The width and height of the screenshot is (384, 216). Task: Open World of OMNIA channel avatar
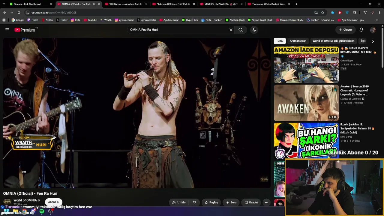7,202
